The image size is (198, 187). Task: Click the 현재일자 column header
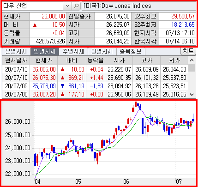16,60
